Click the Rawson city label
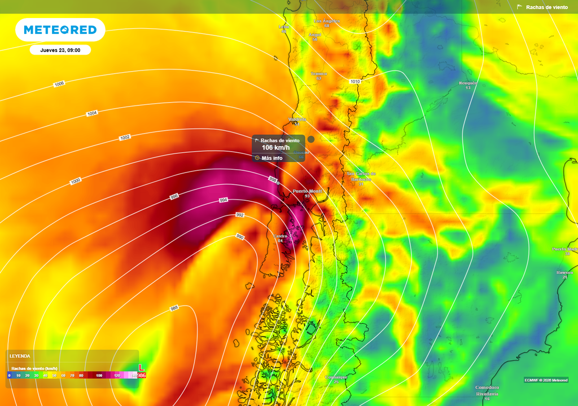578x406 pixels. point(564,272)
